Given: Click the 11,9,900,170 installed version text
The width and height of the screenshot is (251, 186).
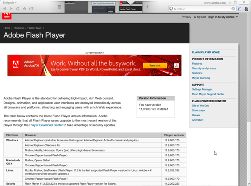Looking at the screenshot, I should (x=153, y=109).
